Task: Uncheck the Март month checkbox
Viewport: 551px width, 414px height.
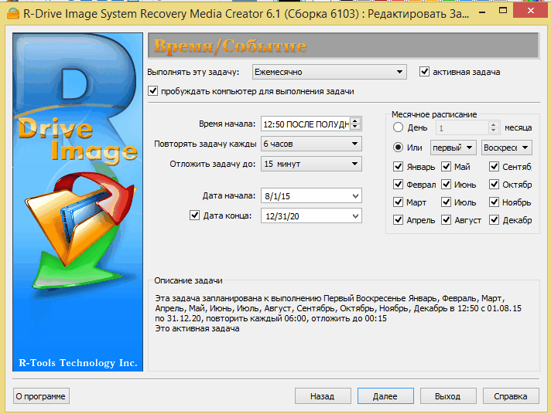Action: coord(398,202)
